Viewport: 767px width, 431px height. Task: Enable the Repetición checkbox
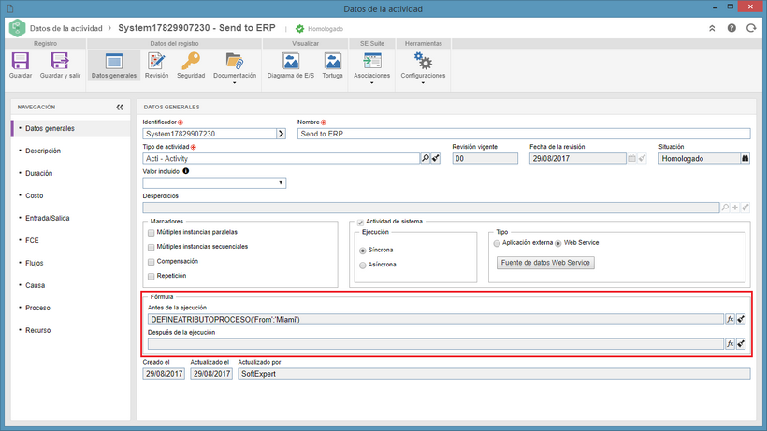pyautogui.click(x=152, y=277)
